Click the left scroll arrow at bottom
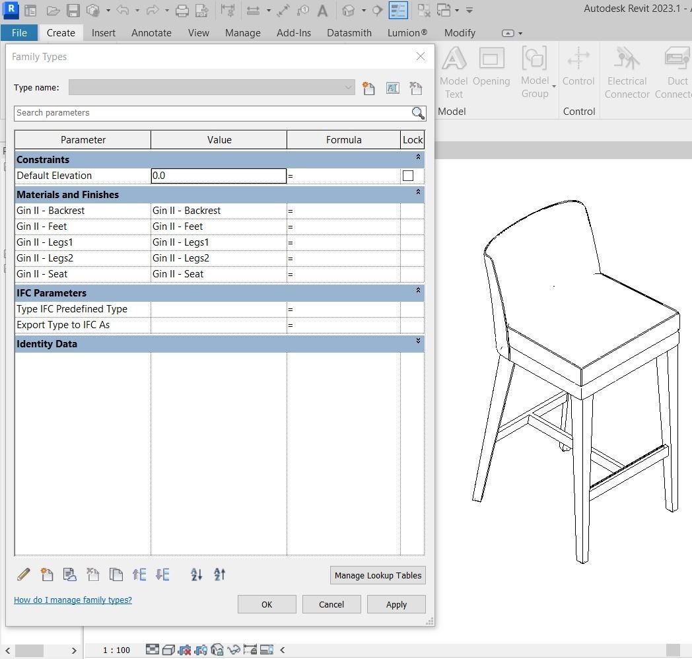 7,650
